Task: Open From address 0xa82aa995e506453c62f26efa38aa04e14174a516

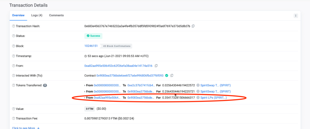Action: [118, 66]
